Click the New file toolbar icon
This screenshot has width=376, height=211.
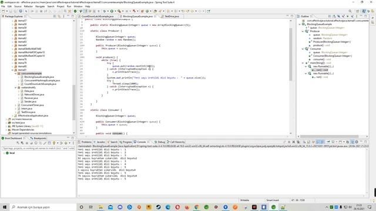pos(3,11)
